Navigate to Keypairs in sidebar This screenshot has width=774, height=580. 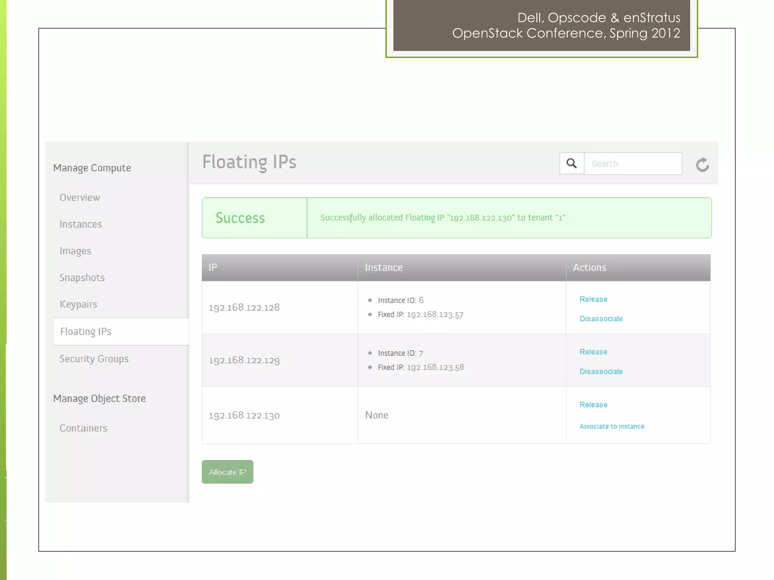[x=78, y=304]
